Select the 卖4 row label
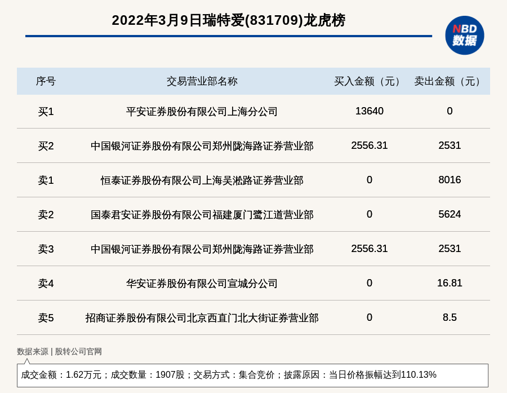Viewport: 507px width, 393px height. [46, 284]
